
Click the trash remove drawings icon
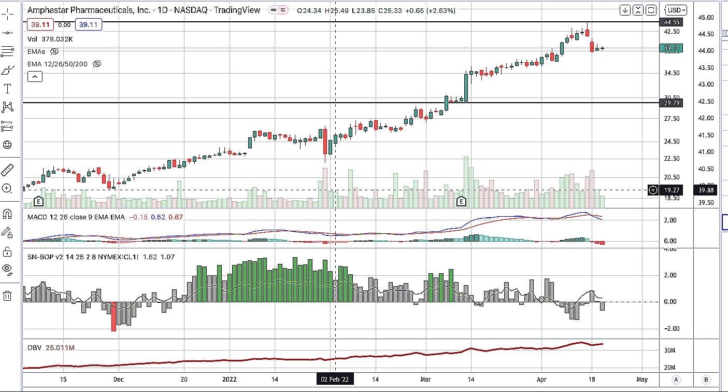click(7, 296)
